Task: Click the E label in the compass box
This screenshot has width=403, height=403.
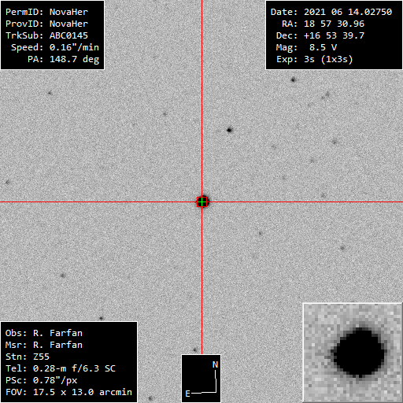Action: coord(187,394)
